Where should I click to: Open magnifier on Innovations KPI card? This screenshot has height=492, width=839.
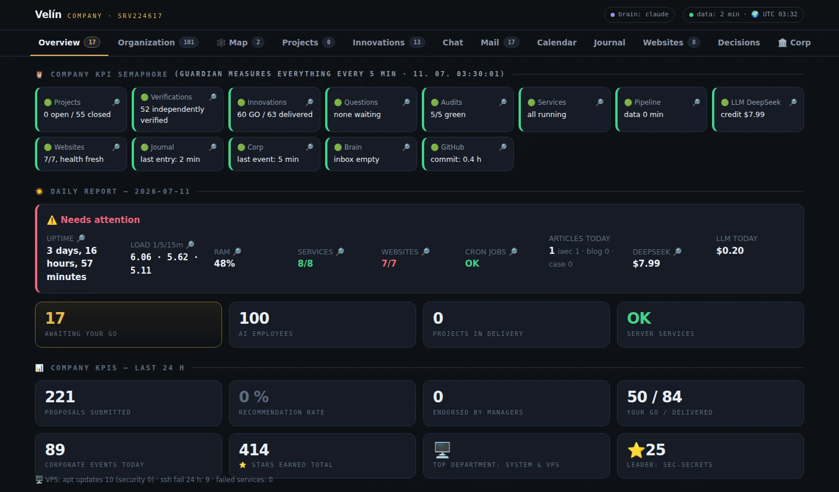tap(309, 102)
